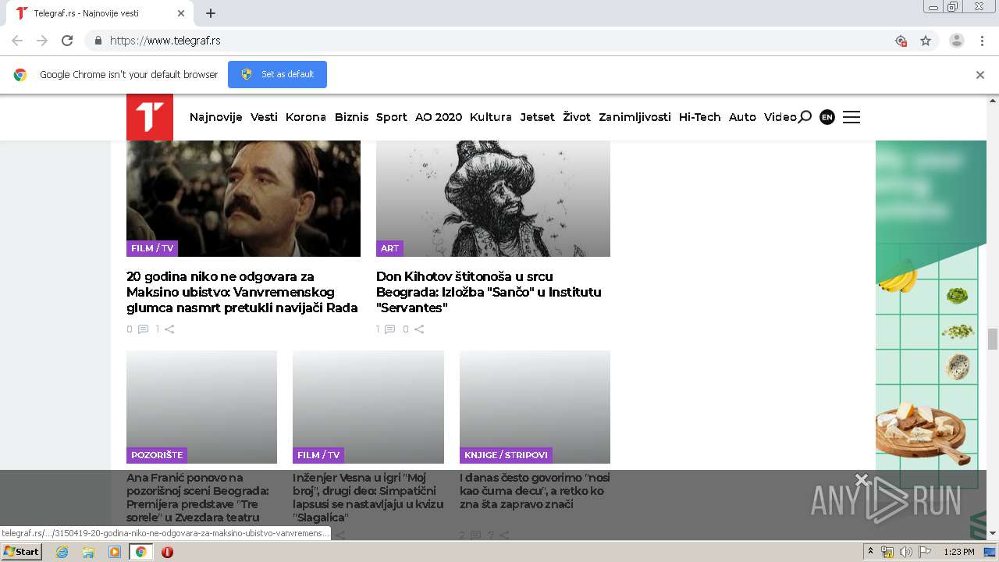
Task: Click the Telegraf red logo
Action: tap(150, 117)
